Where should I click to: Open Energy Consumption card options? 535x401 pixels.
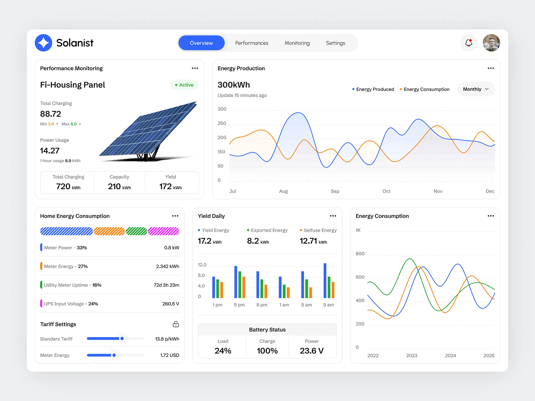(x=491, y=216)
